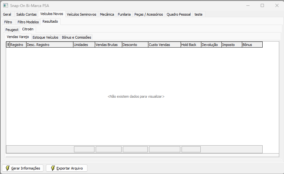Close the Snap-On Bi-Marca PSA window
The width and height of the screenshot is (284, 174).
277,6
